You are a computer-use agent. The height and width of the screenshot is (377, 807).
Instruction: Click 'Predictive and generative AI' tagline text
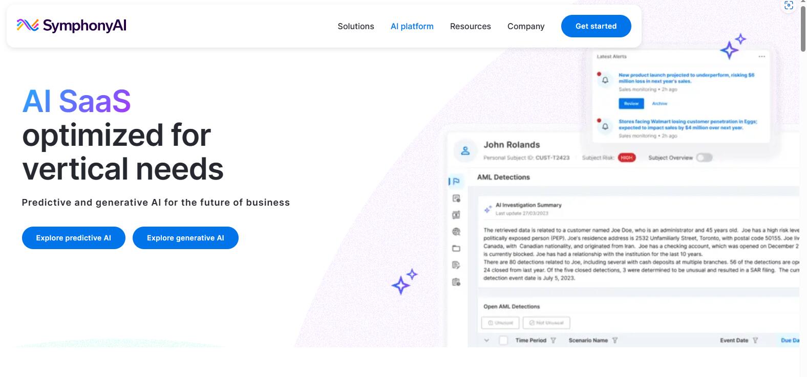click(x=156, y=203)
